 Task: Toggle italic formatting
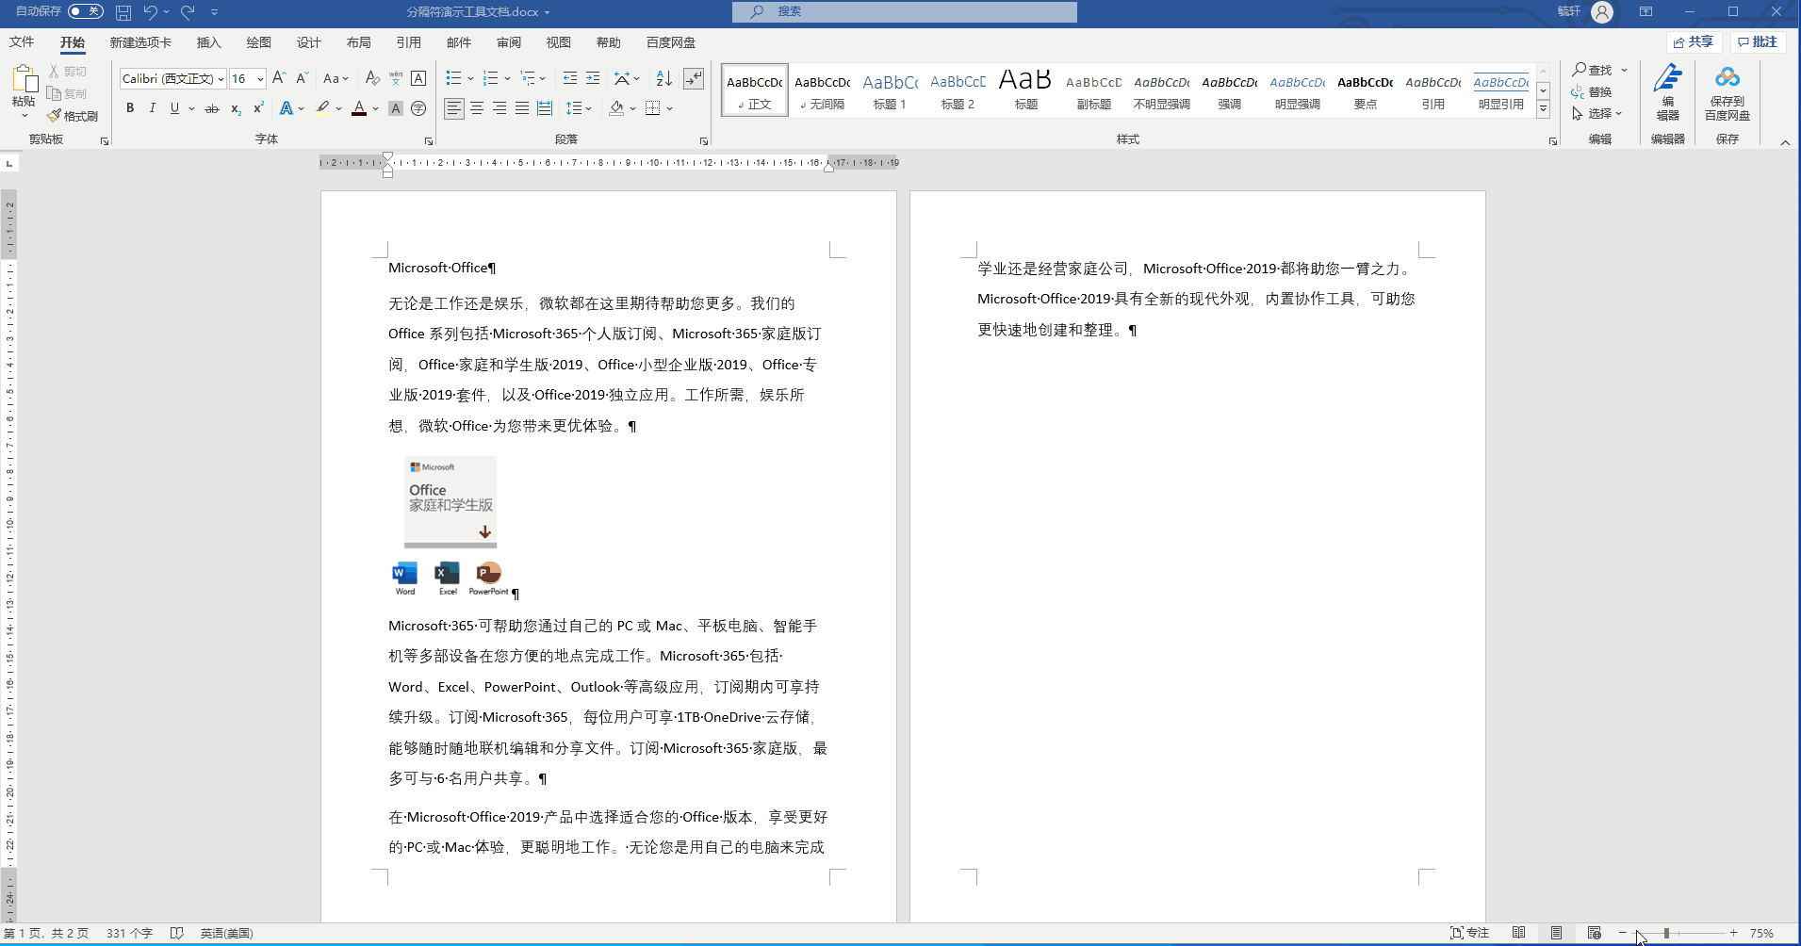coord(153,108)
